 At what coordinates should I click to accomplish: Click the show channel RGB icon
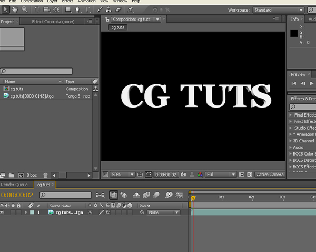point(200,175)
